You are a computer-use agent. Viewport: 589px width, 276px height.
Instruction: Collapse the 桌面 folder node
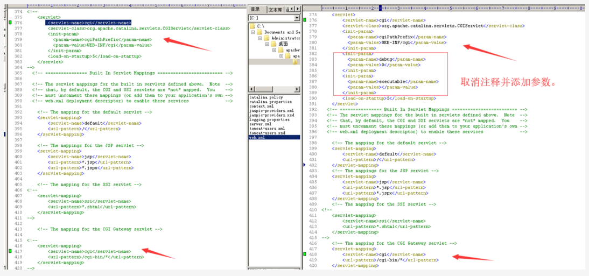point(268,44)
